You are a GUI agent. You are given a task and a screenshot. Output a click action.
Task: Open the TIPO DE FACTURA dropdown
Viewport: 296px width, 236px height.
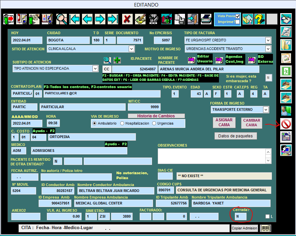click(x=268, y=40)
